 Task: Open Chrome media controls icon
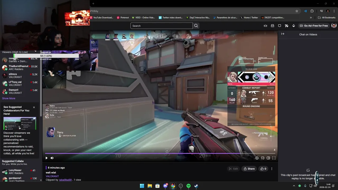(x=321, y=11)
